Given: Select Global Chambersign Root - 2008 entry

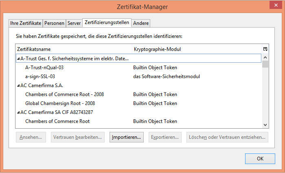Looking at the screenshot, I should [x=60, y=103].
